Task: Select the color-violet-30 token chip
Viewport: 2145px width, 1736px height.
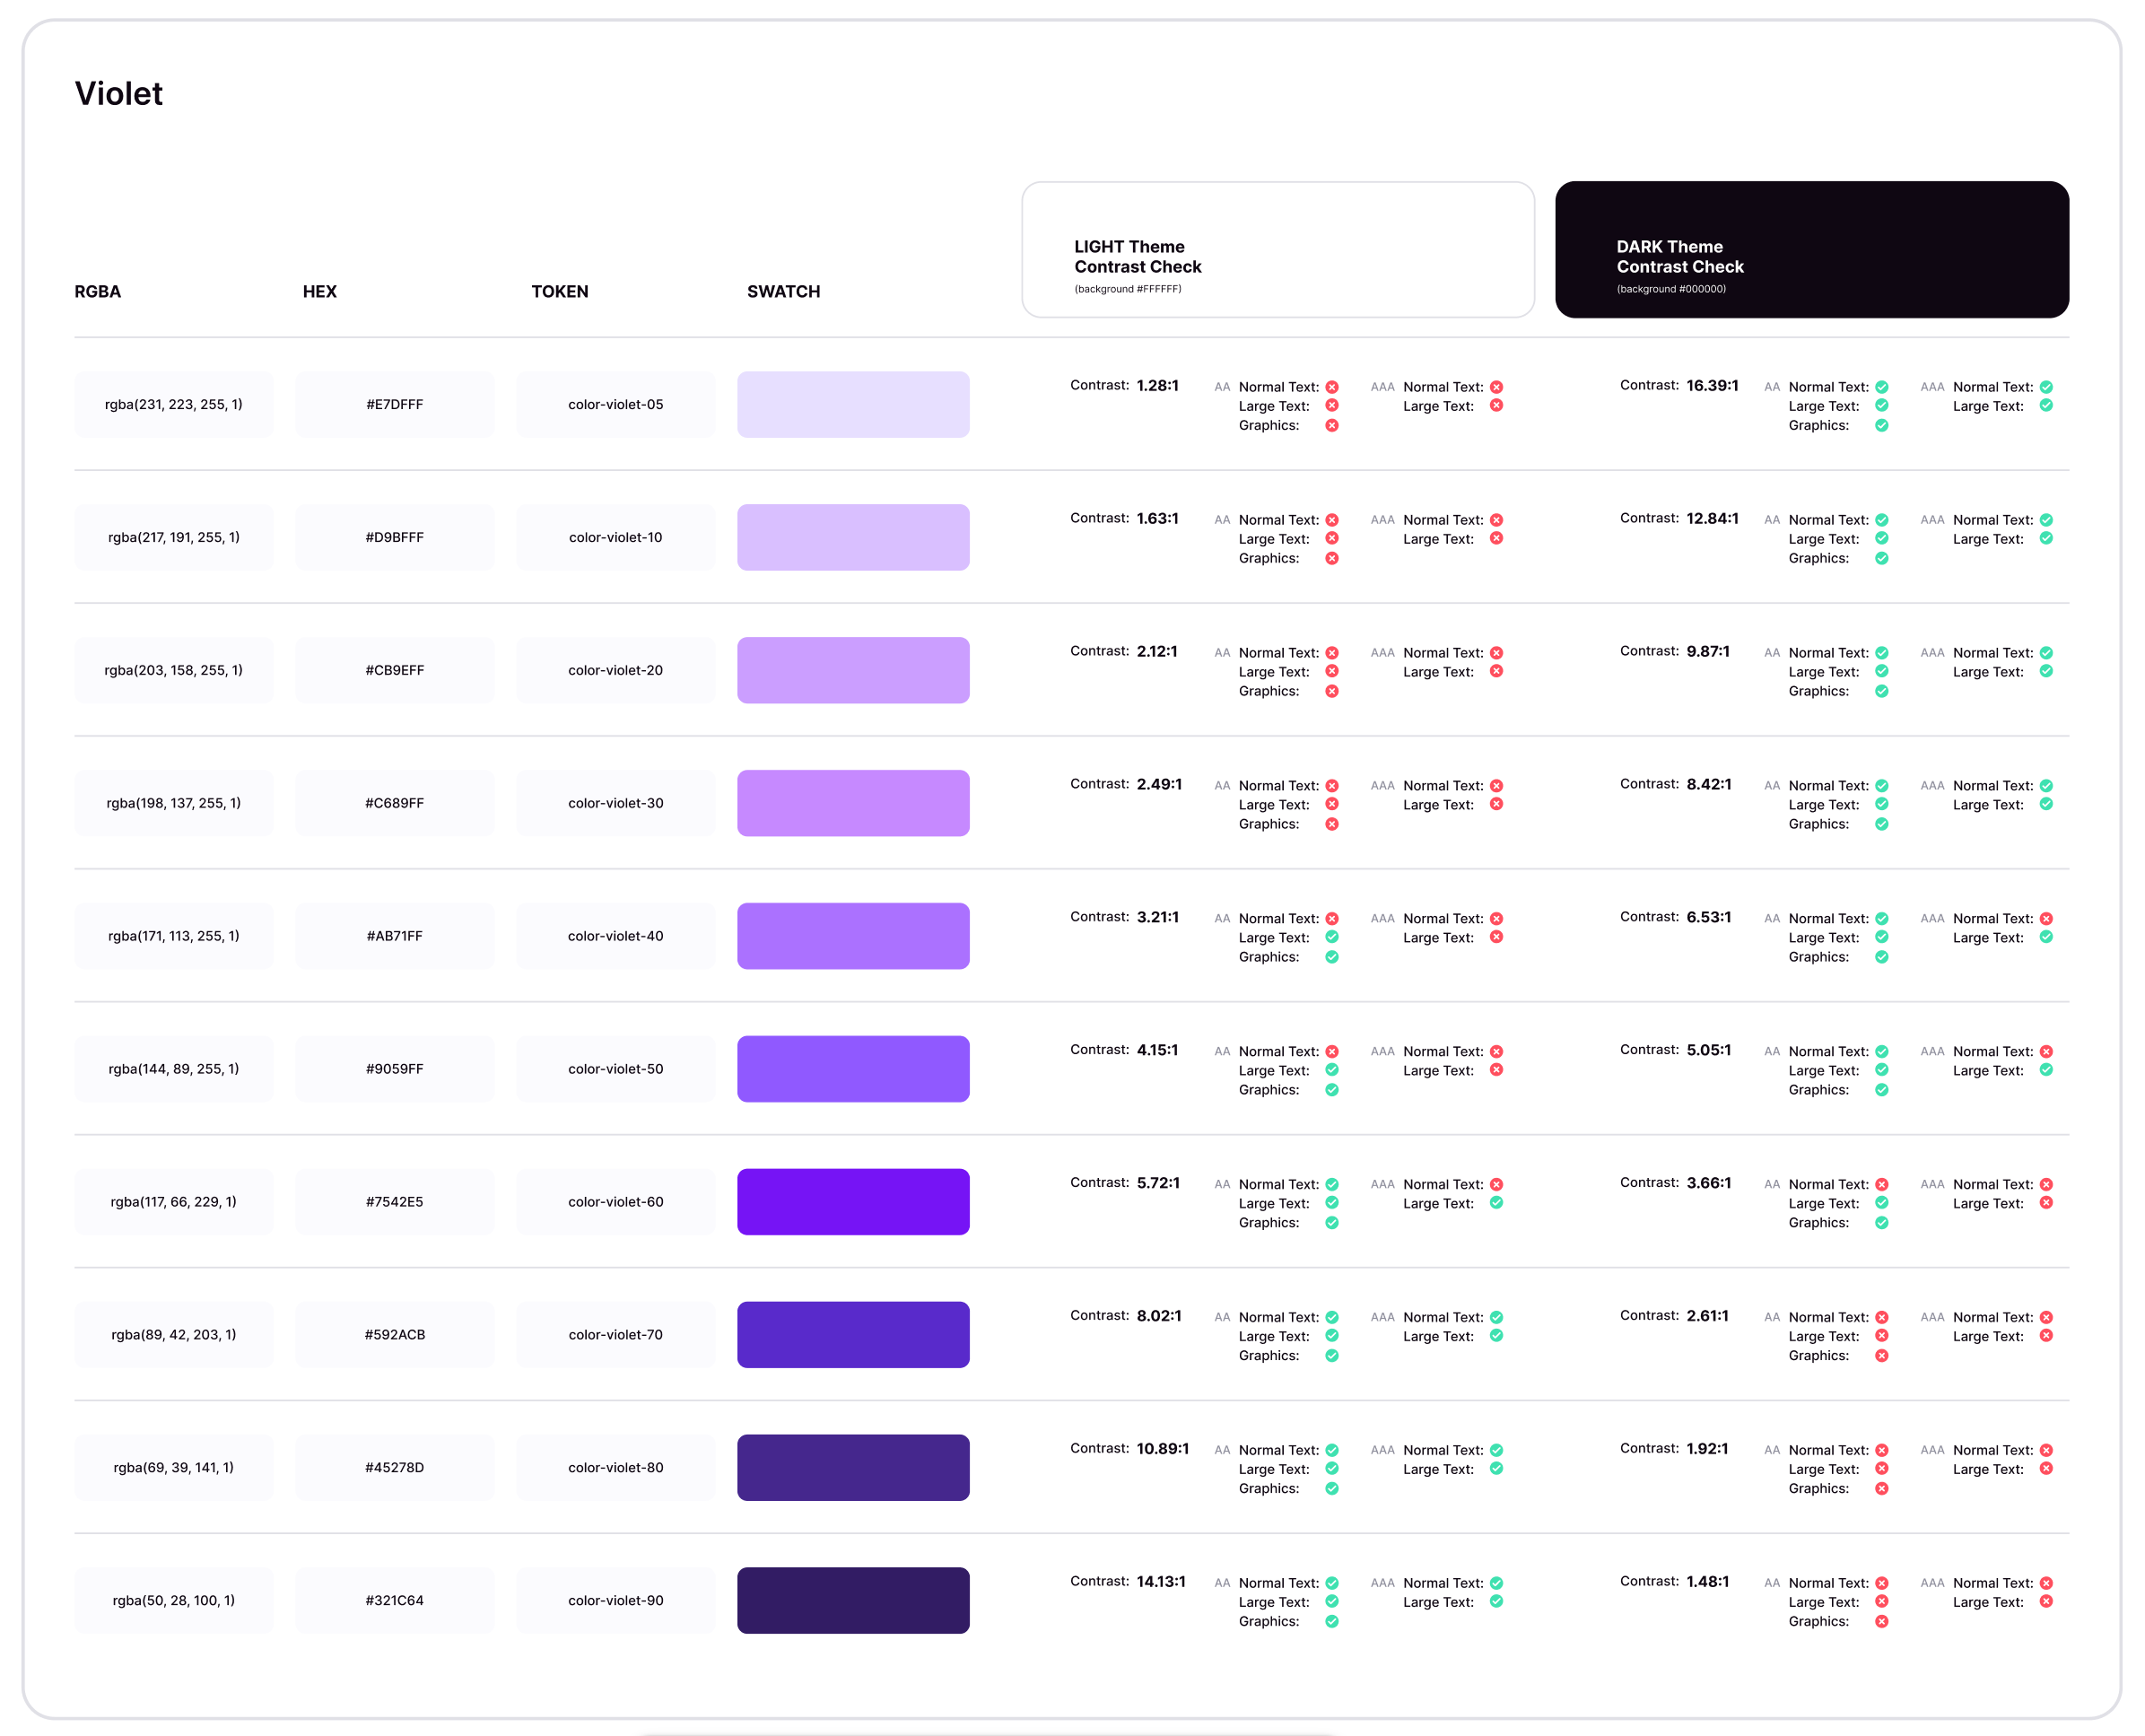Action: 616,803
